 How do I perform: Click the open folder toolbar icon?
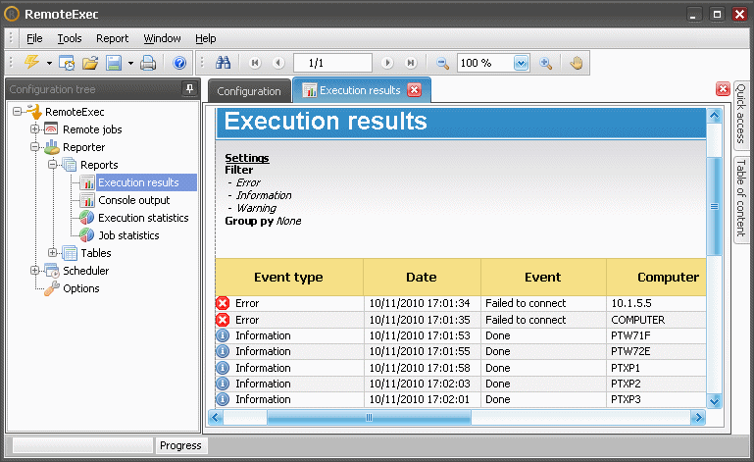90,63
